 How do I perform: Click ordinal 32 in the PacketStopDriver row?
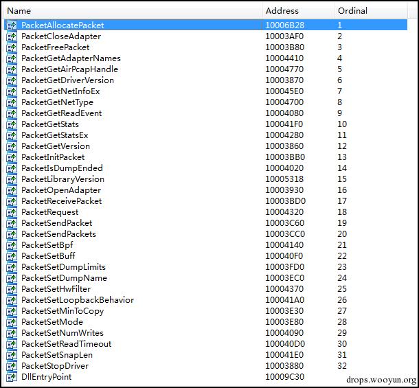click(x=342, y=365)
